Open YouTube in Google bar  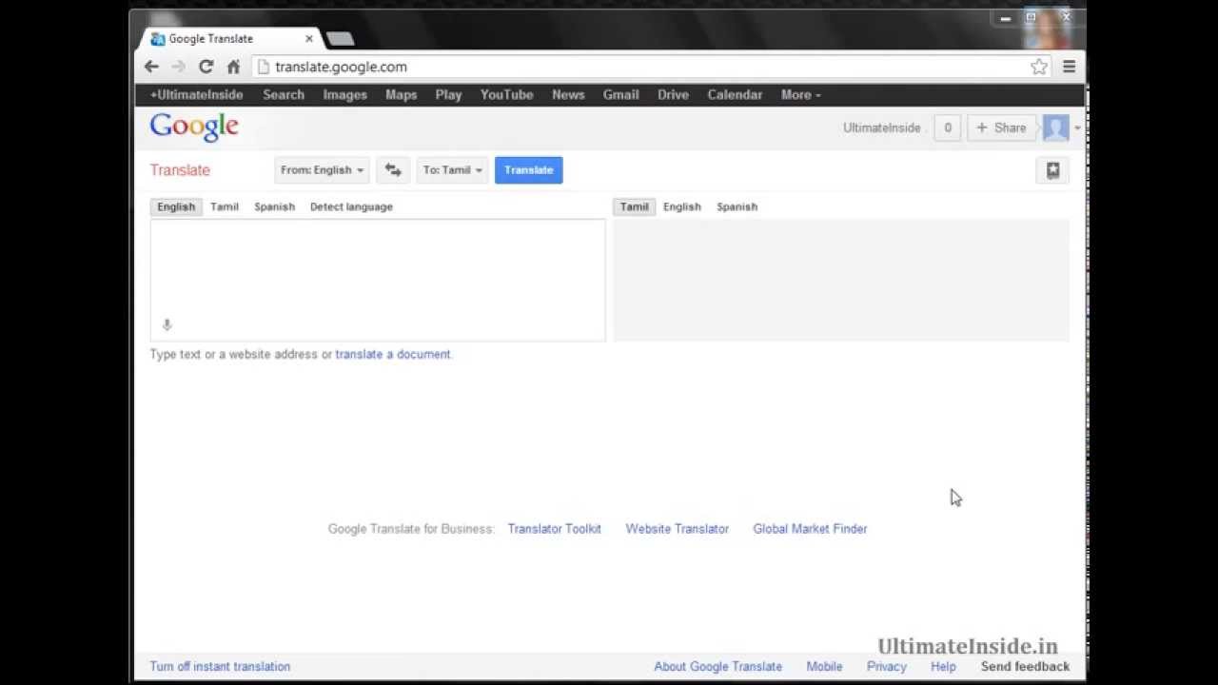(506, 95)
